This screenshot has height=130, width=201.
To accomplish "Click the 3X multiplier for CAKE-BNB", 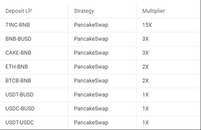I will pyautogui.click(x=145, y=53).
